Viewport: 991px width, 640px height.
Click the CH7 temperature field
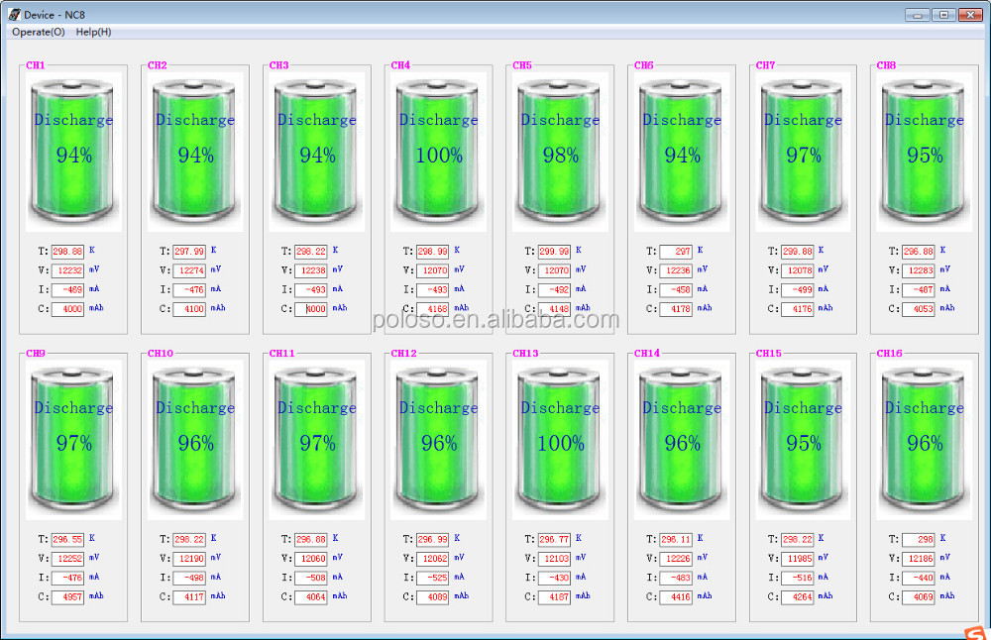coord(797,252)
